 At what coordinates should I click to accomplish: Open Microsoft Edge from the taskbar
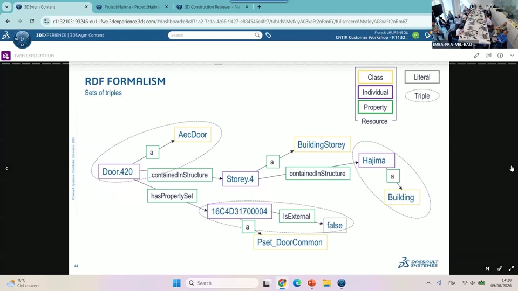[297, 283]
